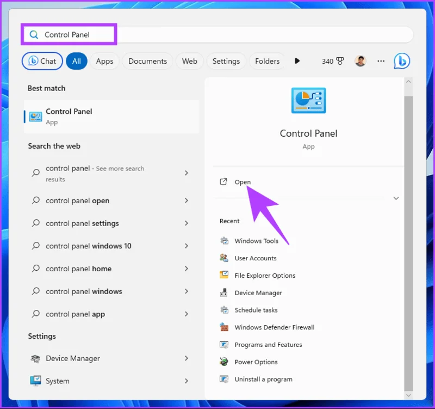Select the All filter tab
435x409 pixels.
(x=77, y=61)
